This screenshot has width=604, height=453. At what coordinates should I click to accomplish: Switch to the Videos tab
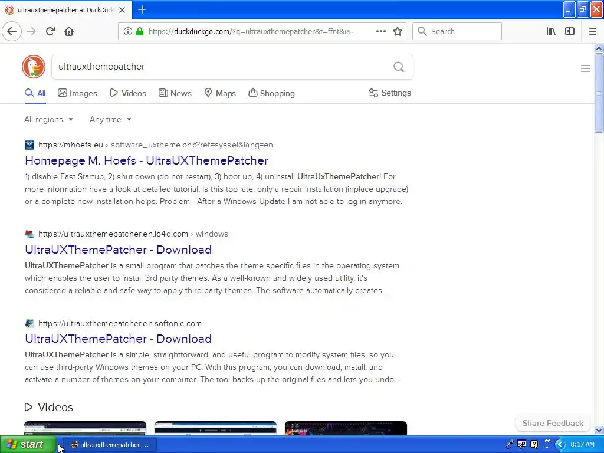coord(128,93)
